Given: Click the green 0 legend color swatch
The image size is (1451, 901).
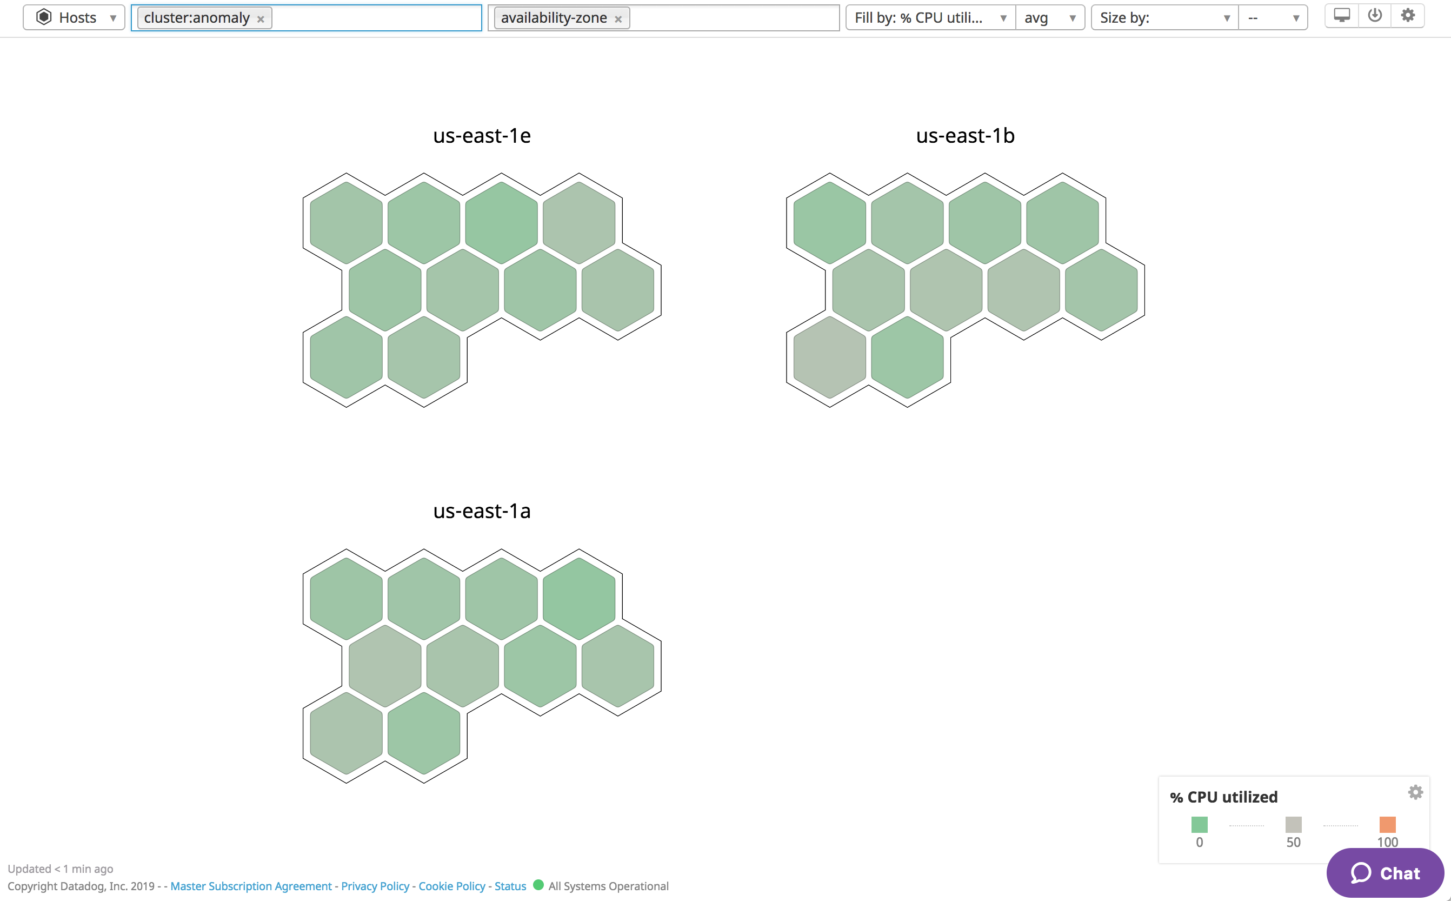Looking at the screenshot, I should point(1199,825).
